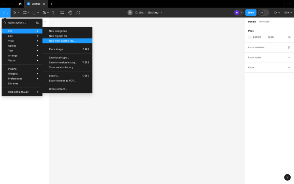
Task: Expand the Untitled file name chevron
Action: [x=161, y=12]
